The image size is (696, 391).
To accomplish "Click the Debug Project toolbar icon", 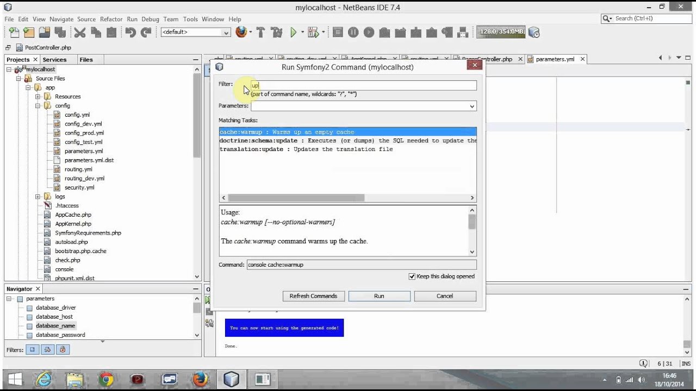I will 313,33.
